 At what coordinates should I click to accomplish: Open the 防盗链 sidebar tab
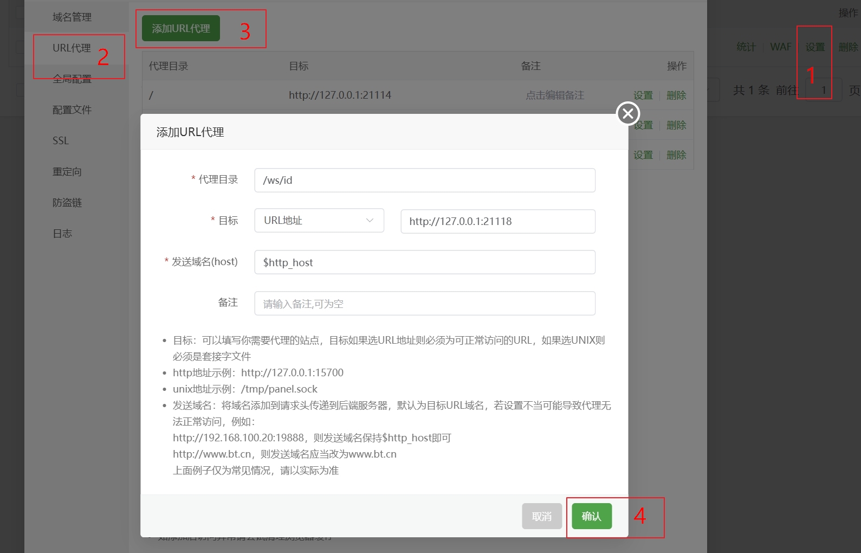(67, 203)
